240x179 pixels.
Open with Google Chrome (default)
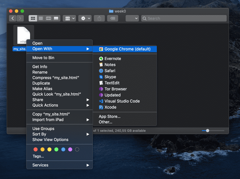125,49
